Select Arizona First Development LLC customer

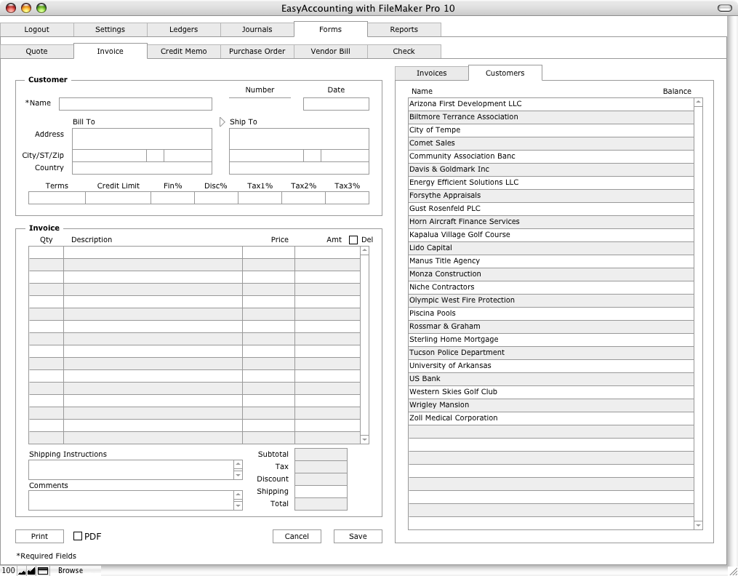[551, 104]
